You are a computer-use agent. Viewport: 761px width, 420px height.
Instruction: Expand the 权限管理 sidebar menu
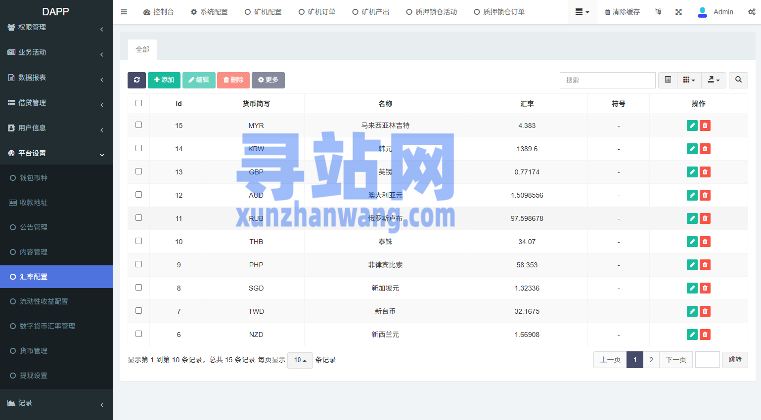coord(56,28)
